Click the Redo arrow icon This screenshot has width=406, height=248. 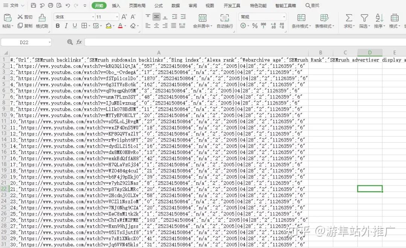[x=76, y=5]
